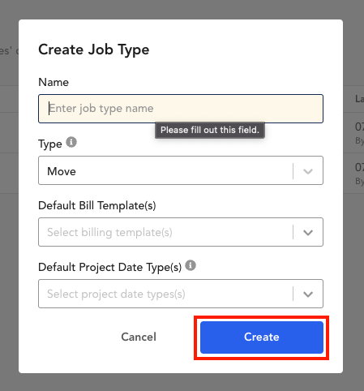
Task: Expand the Type dropdown chevron arrow
Action: pyautogui.click(x=308, y=171)
